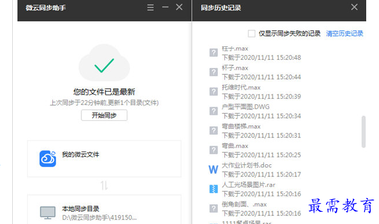Select the 弯曲楼梯.max history record

[x=255, y=131]
